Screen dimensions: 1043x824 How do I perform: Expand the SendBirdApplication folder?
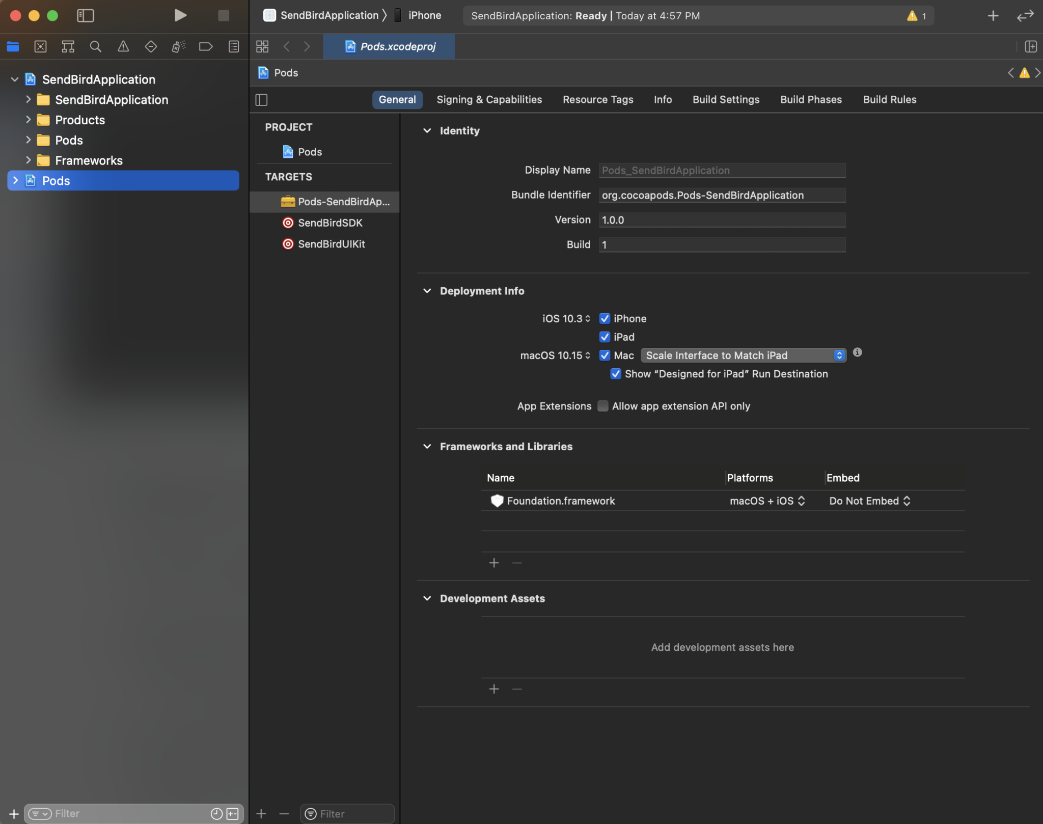(x=29, y=100)
